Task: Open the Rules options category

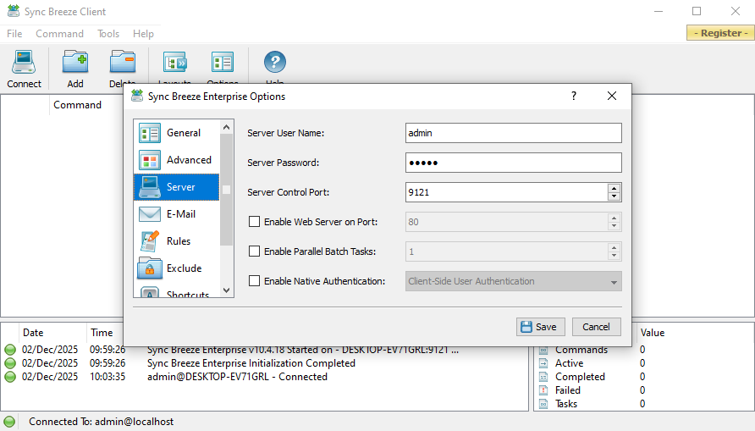Action: click(176, 241)
